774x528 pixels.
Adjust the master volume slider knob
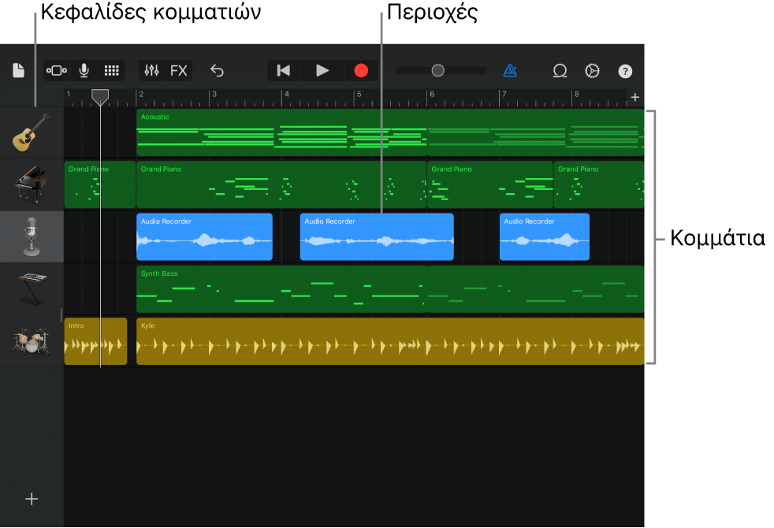click(x=438, y=71)
